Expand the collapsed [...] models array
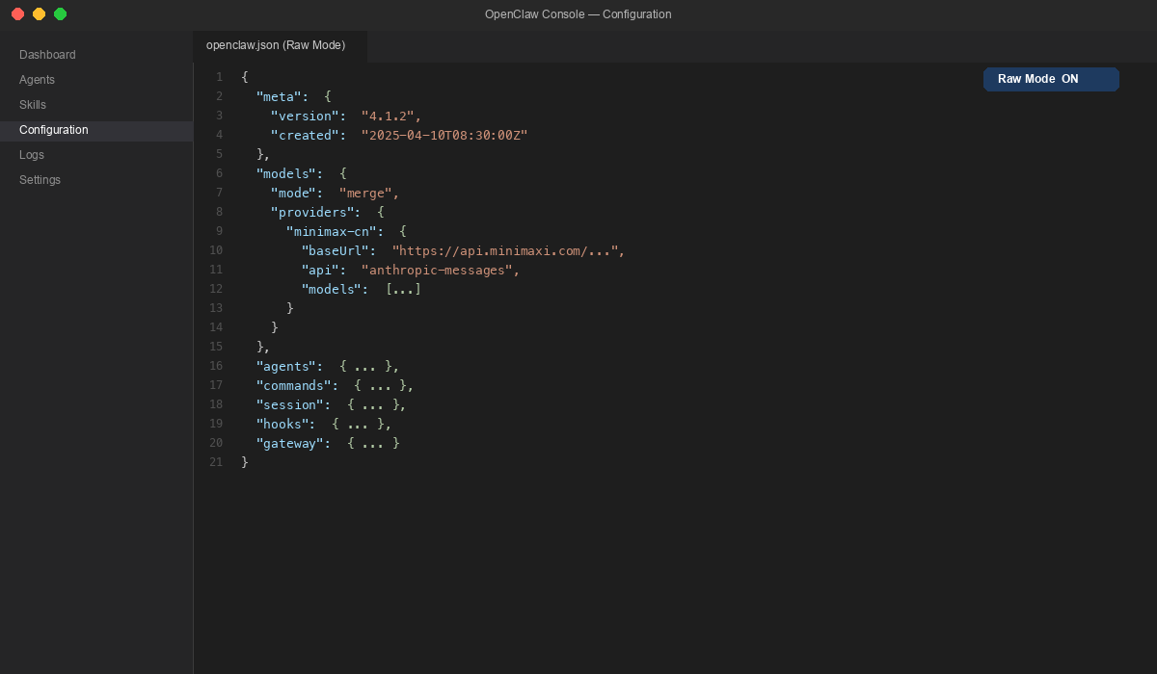1157x674 pixels. tap(403, 289)
